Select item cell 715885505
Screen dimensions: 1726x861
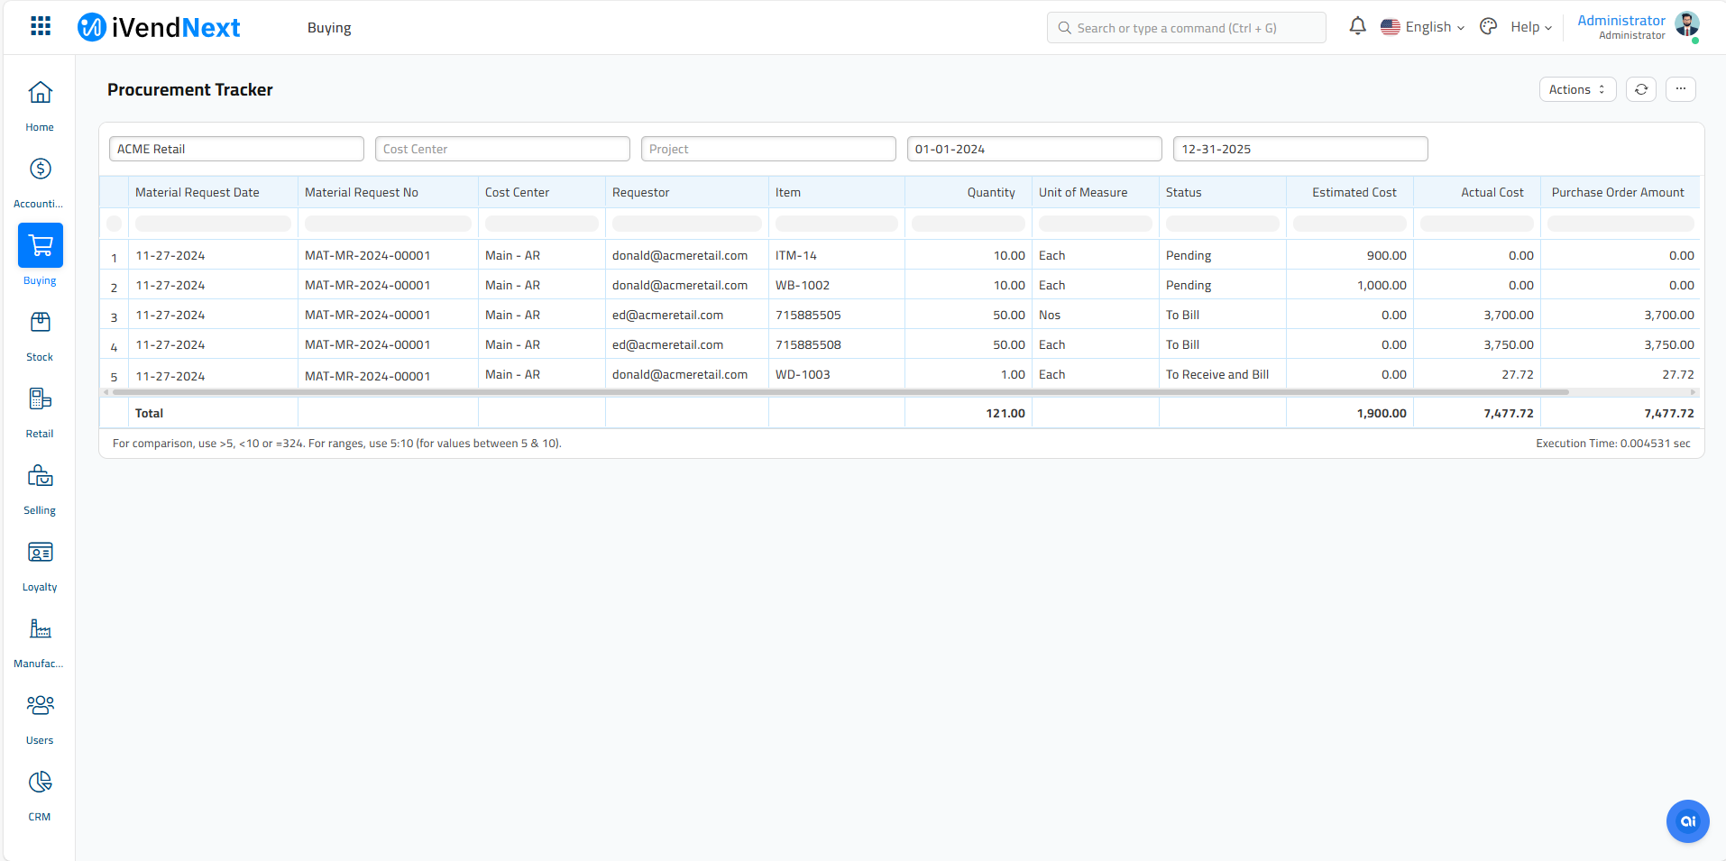[837, 315]
